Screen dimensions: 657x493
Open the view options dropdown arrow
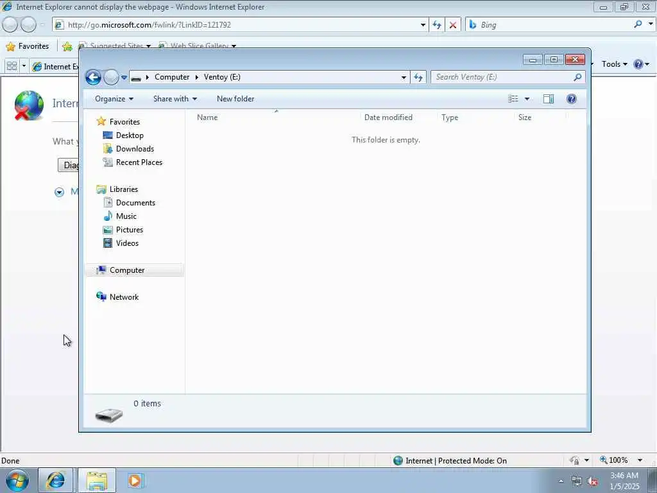pos(527,99)
